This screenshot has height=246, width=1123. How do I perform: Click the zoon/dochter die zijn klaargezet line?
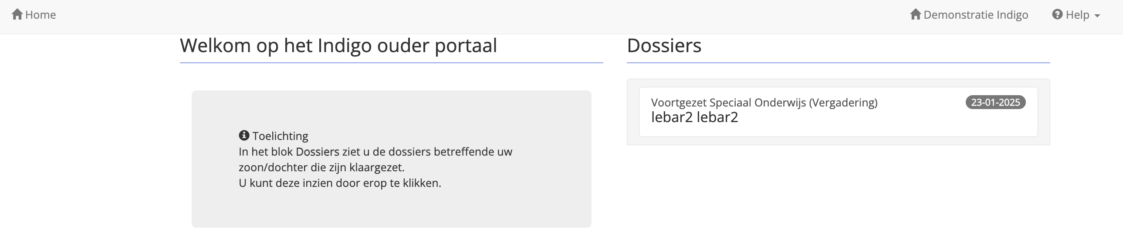(x=321, y=167)
